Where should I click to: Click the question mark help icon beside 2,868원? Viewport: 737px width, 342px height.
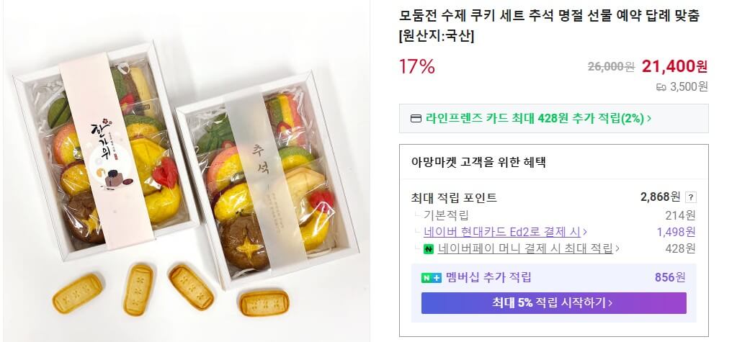pyautogui.click(x=691, y=197)
